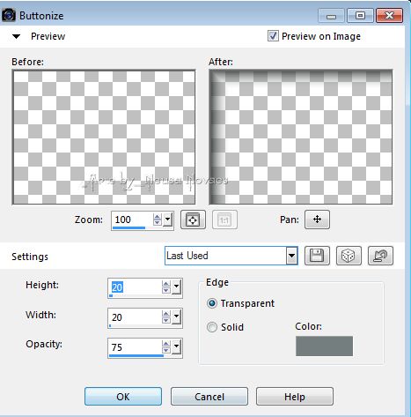
Task: Click the Fit to window zoom icon
Action: pos(193,220)
